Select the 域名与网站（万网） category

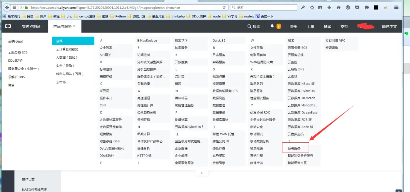click(70, 74)
